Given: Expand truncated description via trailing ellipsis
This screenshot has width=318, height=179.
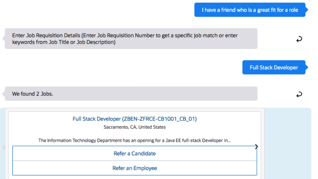Looking at the screenshot, I should click(228, 141).
